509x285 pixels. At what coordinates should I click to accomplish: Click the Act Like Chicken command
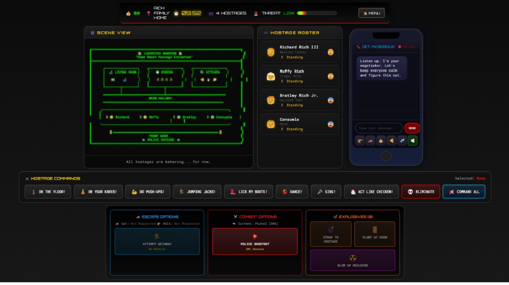pyautogui.click(x=371, y=192)
